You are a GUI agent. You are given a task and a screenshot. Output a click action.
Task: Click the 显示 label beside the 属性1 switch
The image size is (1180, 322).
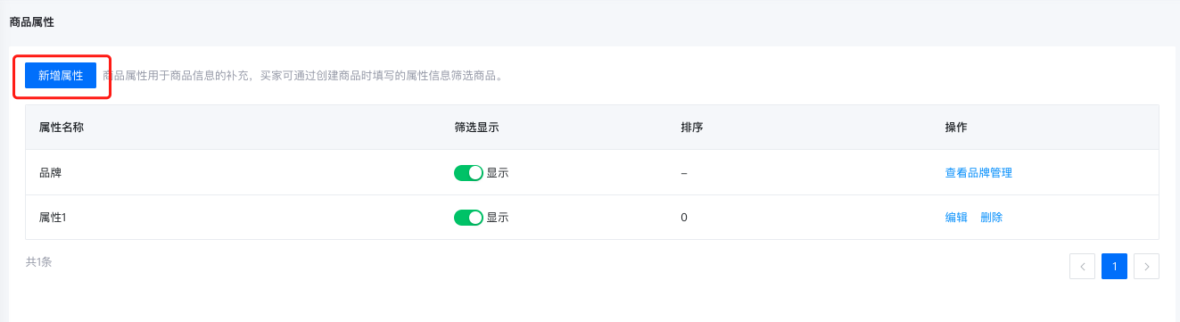click(x=498, y=218)
